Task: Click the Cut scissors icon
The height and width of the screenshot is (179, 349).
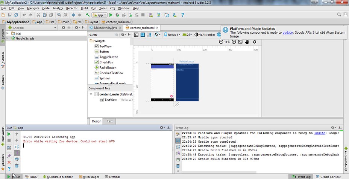Action: point(38,15)
